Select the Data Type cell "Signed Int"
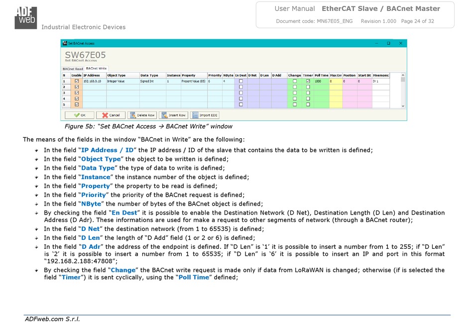 (153, 81)
